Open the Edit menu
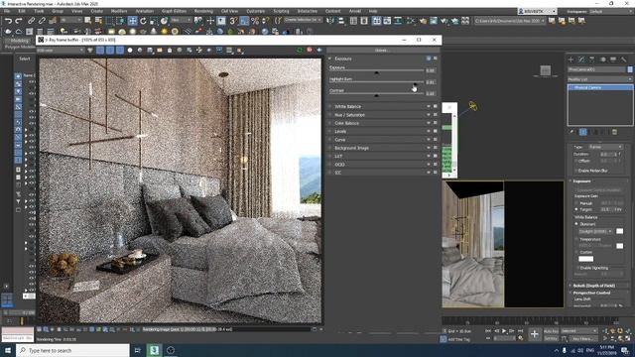Image resolution: width=635 pixels, height=357 pixels. point(22,11)
